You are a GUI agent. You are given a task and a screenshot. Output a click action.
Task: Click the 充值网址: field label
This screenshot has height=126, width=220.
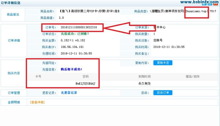pos(49,63)
